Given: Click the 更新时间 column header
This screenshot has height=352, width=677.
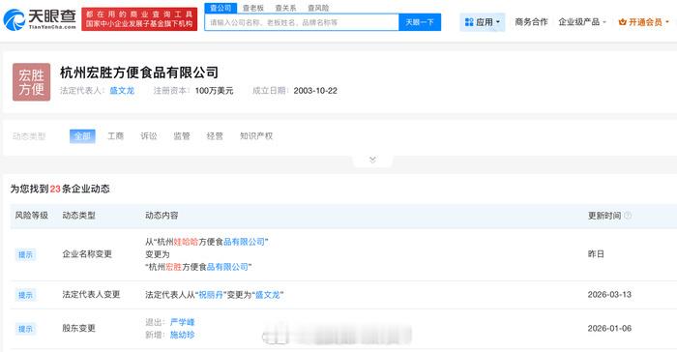Looking at the screenshot, I should (604, 216).
